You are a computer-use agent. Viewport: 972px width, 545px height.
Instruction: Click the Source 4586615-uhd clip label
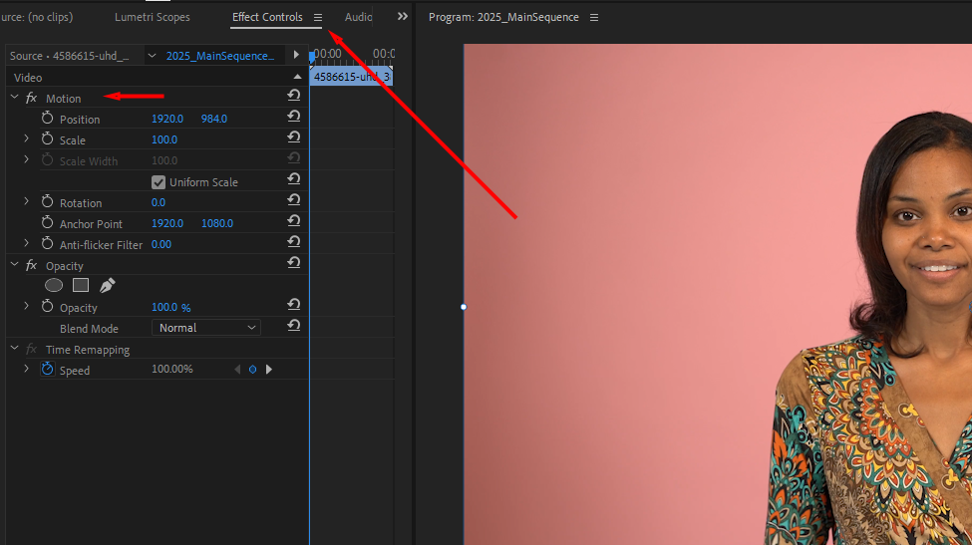coord(70,56)
